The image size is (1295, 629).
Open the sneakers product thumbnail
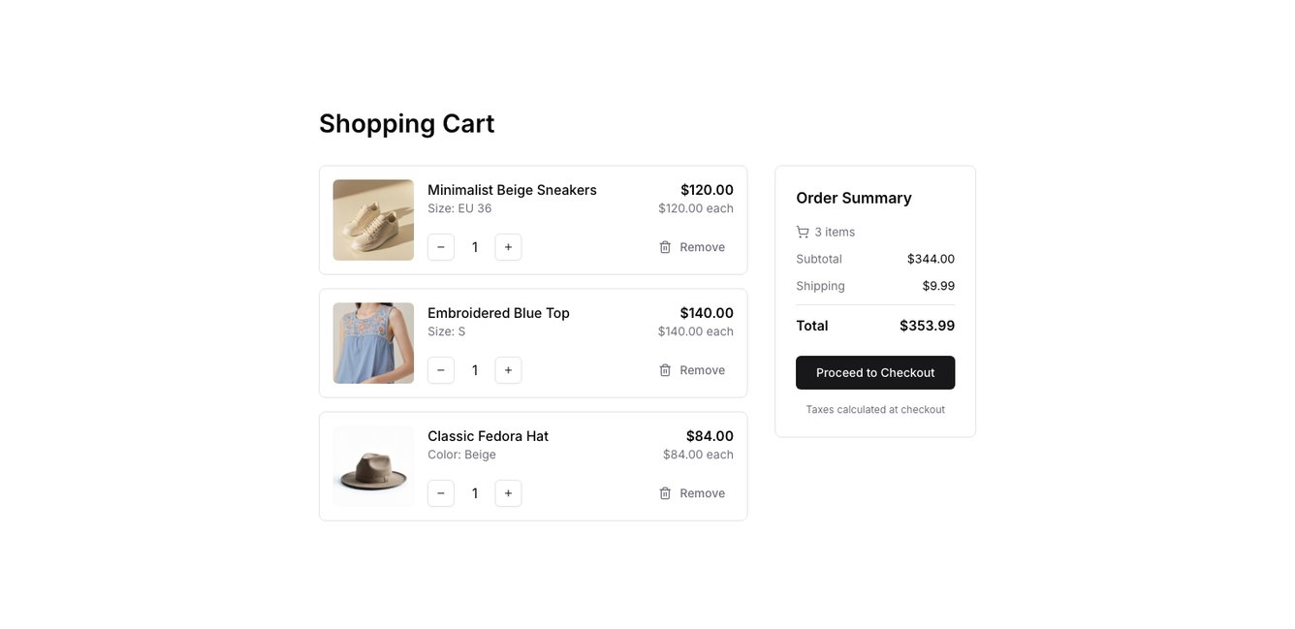pyautogui.click(x=373, y=220)
